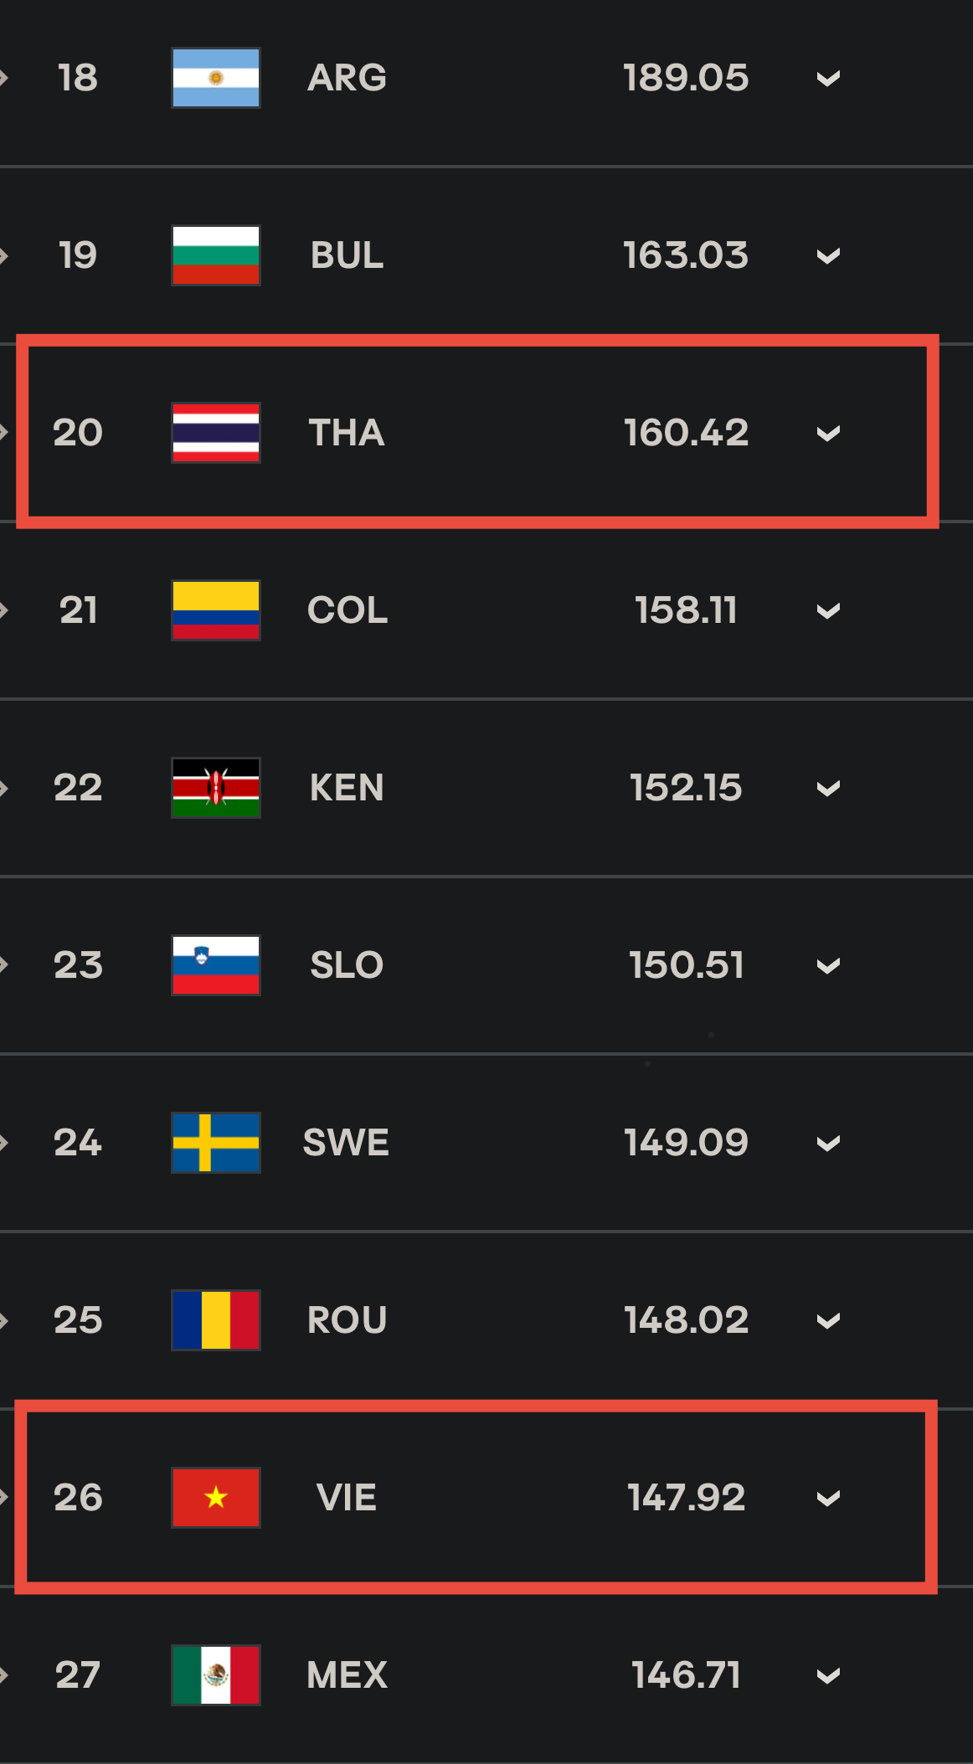Click the Vietnam flag icon

[x=216, y=1498]
